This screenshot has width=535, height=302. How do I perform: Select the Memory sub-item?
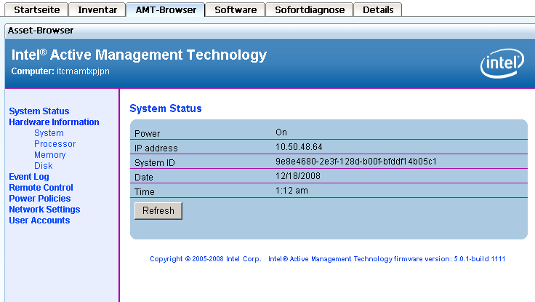pyautogui.click(x=49, y=155)
